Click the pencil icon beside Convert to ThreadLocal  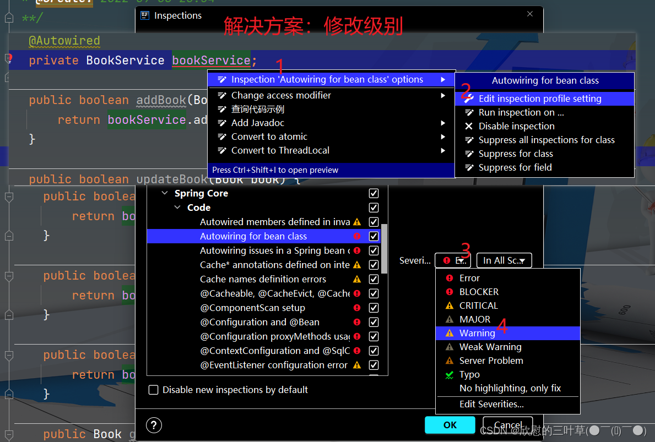tap(222, 150)
